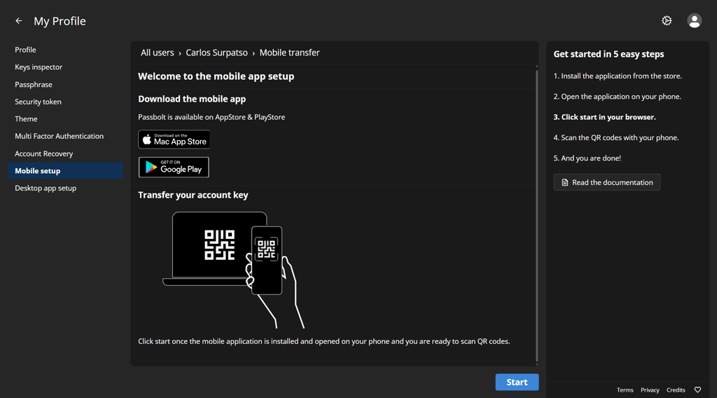717x398 pixels.
Task: Open the Credits link
Action: (x=676, y=390)
